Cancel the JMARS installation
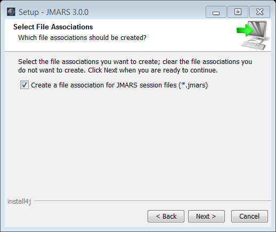276x232 pixels. (x=249, y=216)
